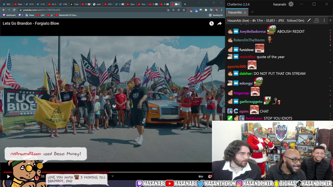
Task: Play the YouTube video
Action: (x=8, y=177)
